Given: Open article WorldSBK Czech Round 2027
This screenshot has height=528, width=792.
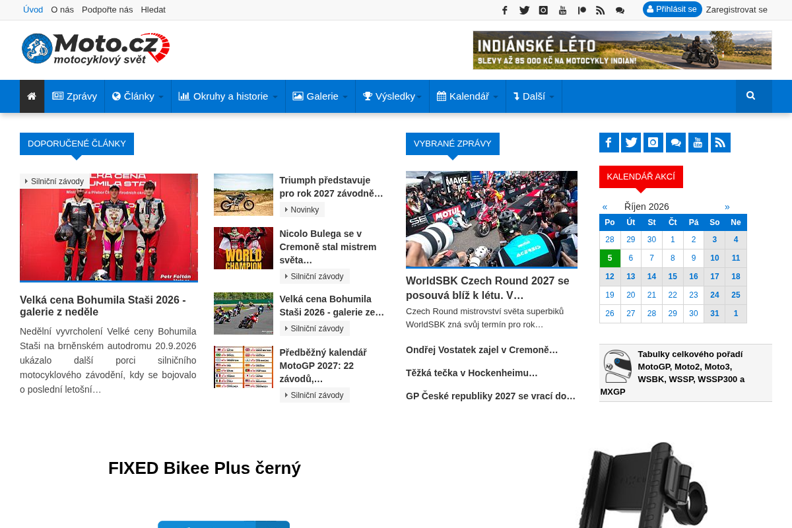Looking at the screenshot, I should coord(488,288).
